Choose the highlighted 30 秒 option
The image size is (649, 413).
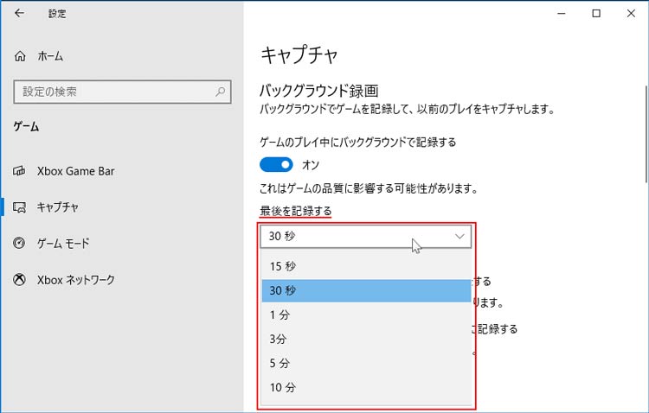pos(366,290)
